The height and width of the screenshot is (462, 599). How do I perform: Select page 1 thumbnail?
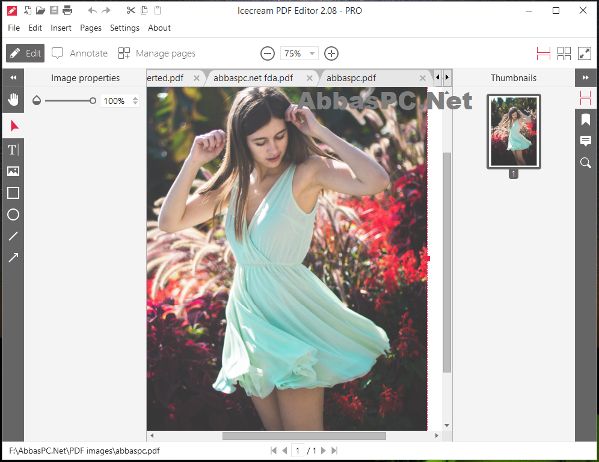[x=514, y=132]
